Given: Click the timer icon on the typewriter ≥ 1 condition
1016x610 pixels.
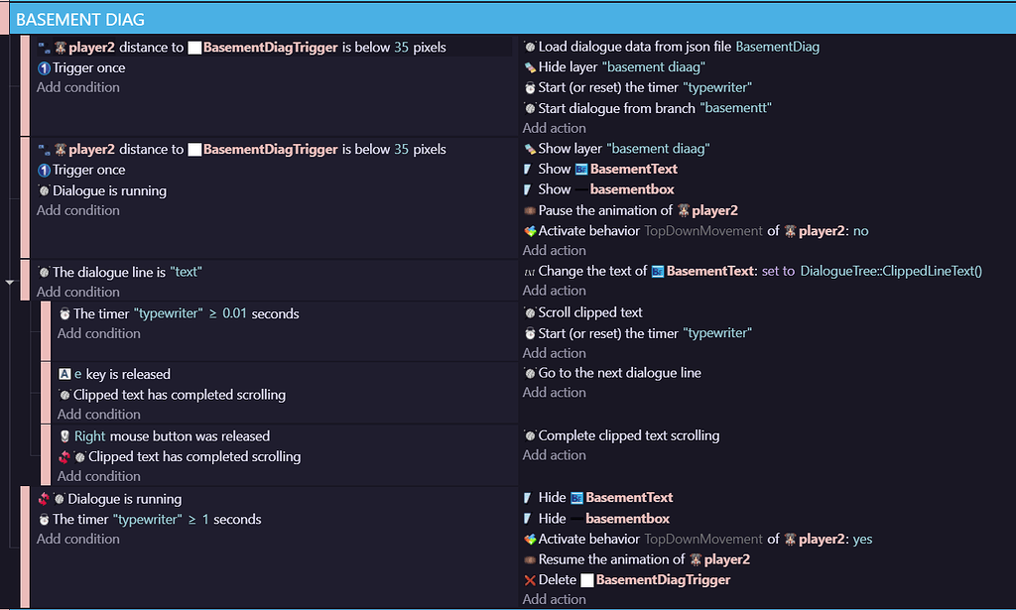Looking at the screenshot, I should (x=45, y=519).
